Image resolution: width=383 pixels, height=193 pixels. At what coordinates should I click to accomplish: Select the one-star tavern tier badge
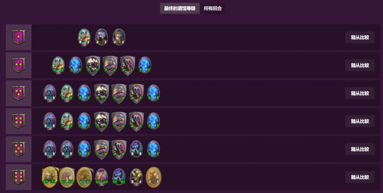pos(18,37)
